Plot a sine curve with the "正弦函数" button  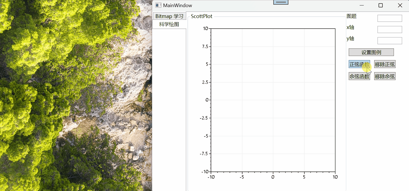(359, 64)
